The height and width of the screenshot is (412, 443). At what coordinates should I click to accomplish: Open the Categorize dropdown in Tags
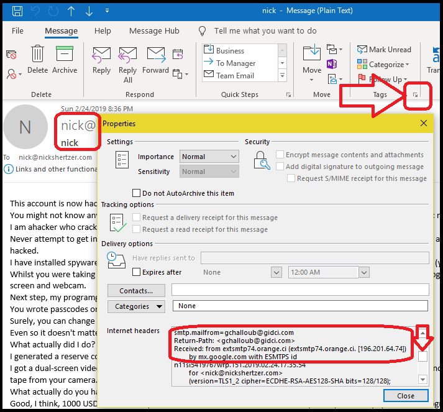[x=383, y=65]
